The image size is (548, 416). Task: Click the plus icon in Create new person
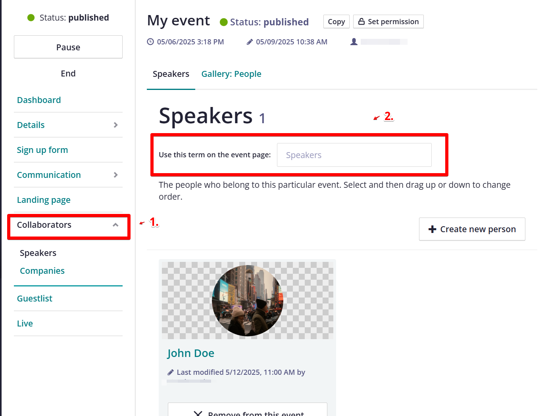(433, 229)
